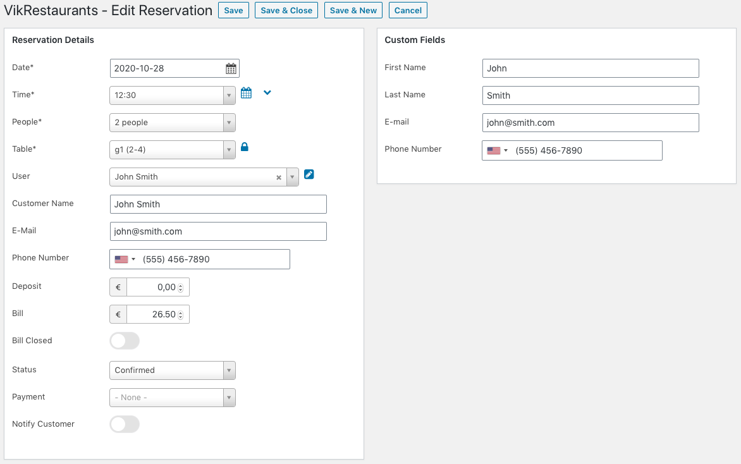
Task: Toggle the Notify Customer switch
Action: pyautogui.click(x=125, y=424)
